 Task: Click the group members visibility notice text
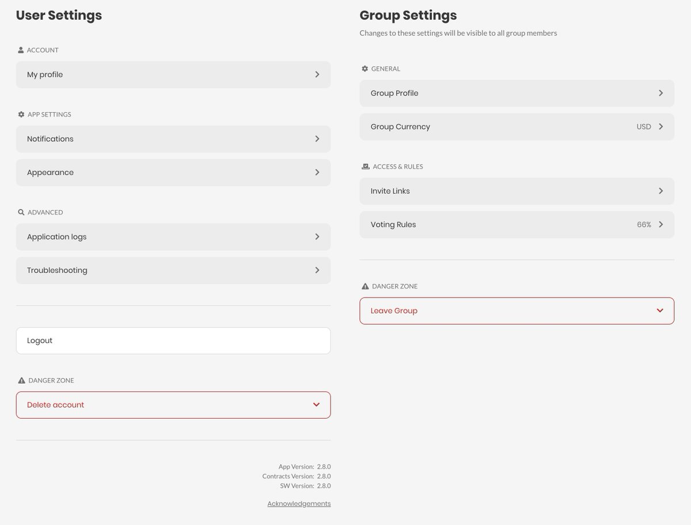pos(458,33)
